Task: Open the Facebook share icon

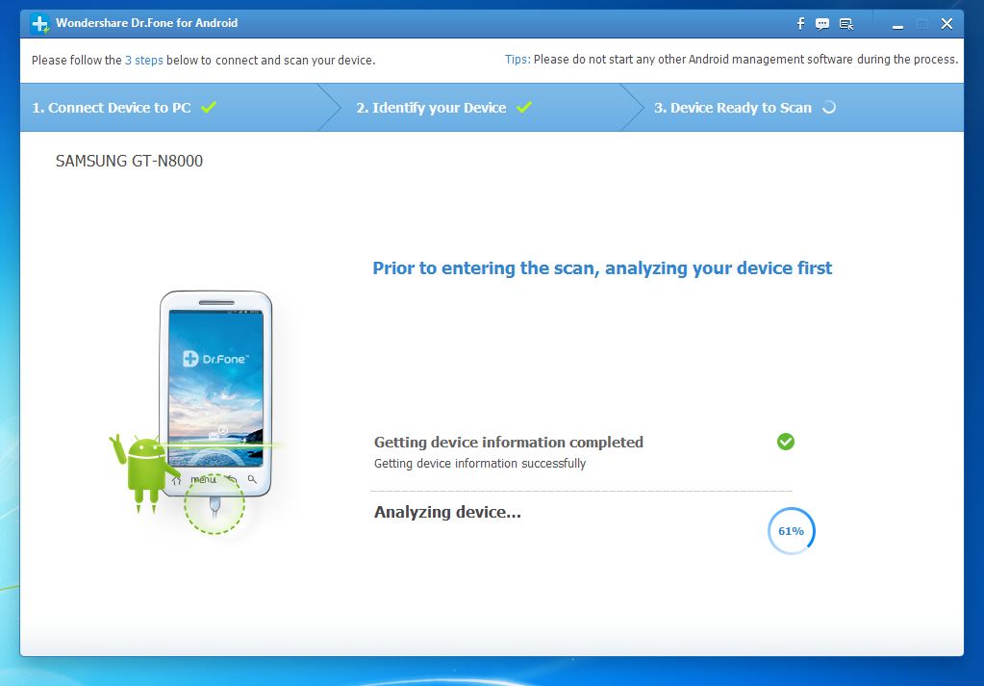Action: 800,24
